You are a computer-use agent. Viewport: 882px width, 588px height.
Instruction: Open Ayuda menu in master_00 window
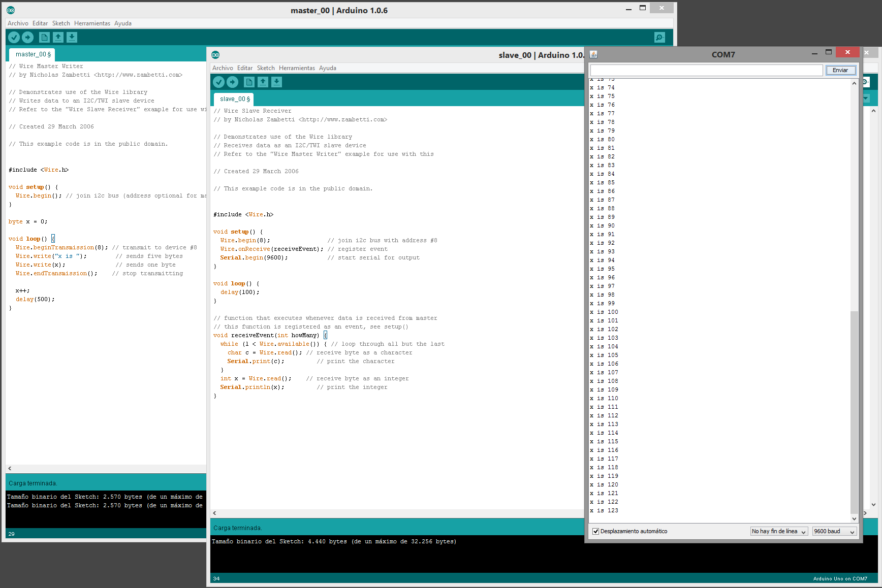pos(123,23)
